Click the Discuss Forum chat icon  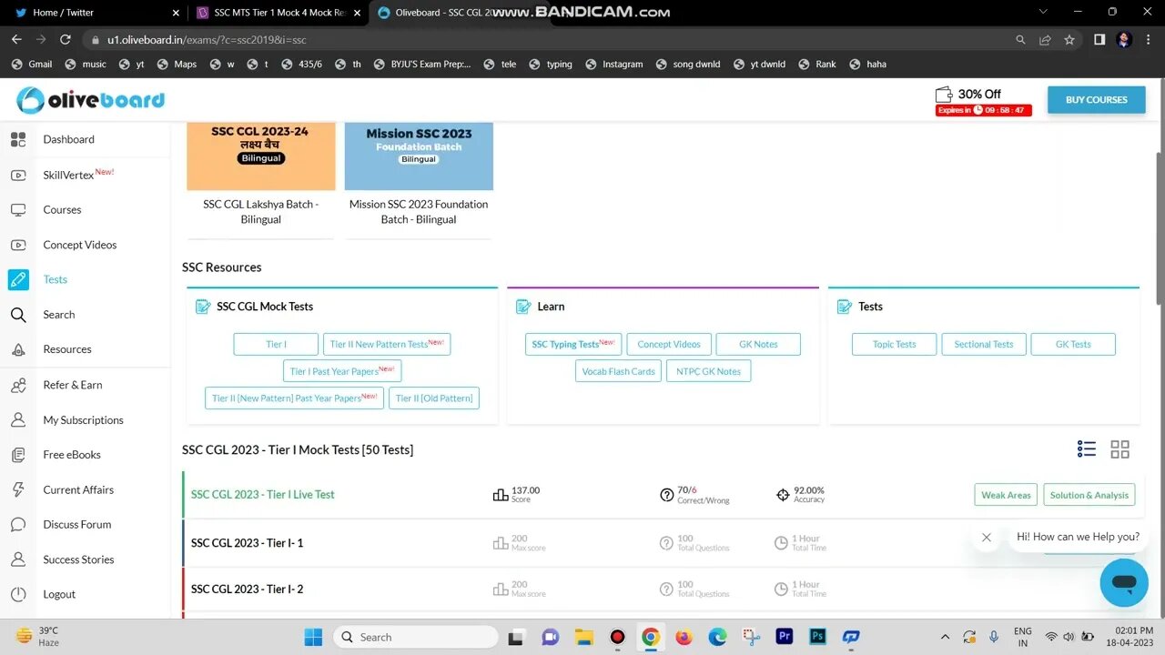pyautogui.click(x=18, y=525)
